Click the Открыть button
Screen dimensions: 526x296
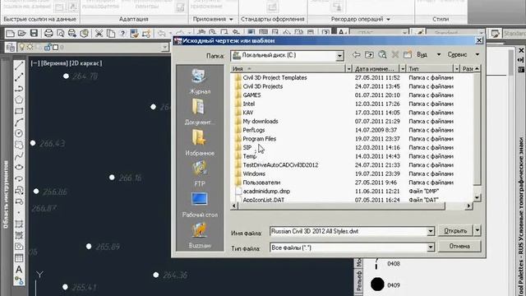(x=455, y=230)
